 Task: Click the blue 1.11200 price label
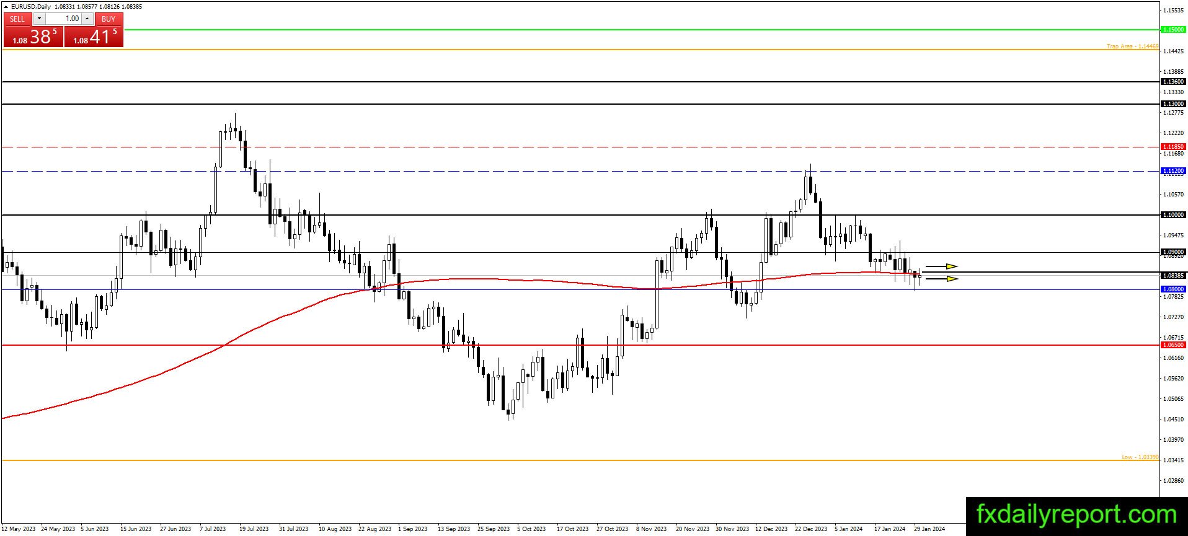tap(1173, 171)
